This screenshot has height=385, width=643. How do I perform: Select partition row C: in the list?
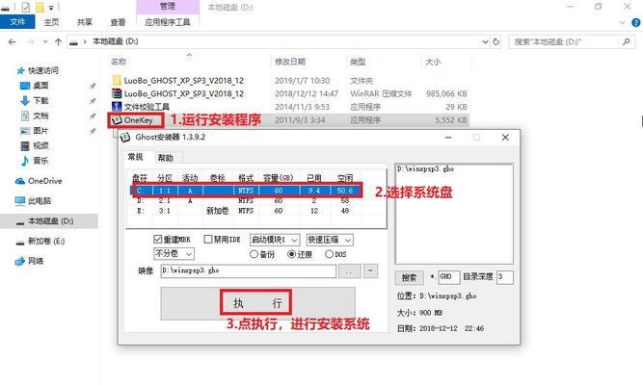pyautogui.click(x=247, y=191)
